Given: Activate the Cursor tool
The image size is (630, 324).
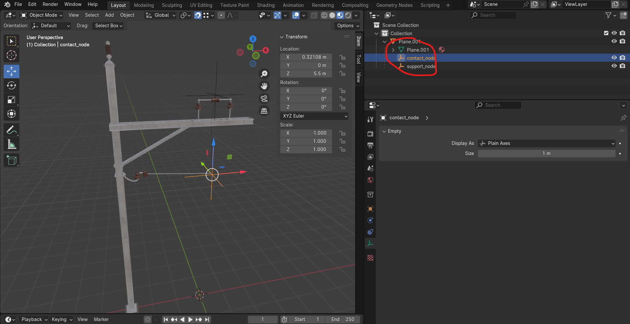Looking at the screenshot, I should (x=11, y=56).
